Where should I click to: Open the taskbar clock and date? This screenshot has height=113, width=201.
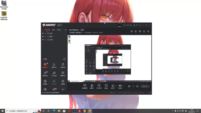(192, 111)
